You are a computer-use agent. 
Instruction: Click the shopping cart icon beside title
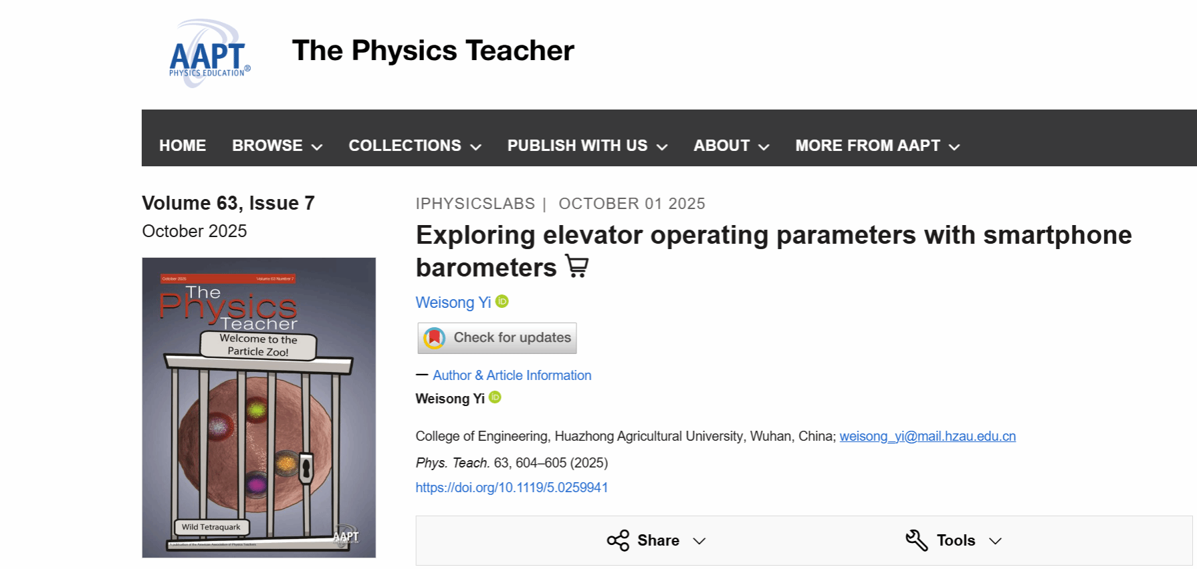(x=577, y=266)
